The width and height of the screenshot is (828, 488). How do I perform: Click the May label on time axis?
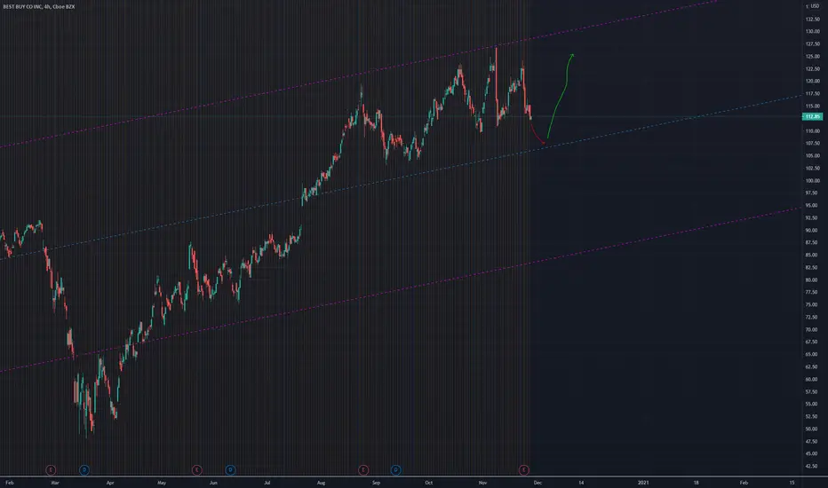pyautogui.click(x=162, y=483)
